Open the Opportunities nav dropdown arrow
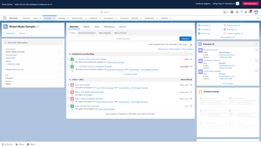261x147 pixels. coord(86,18)
